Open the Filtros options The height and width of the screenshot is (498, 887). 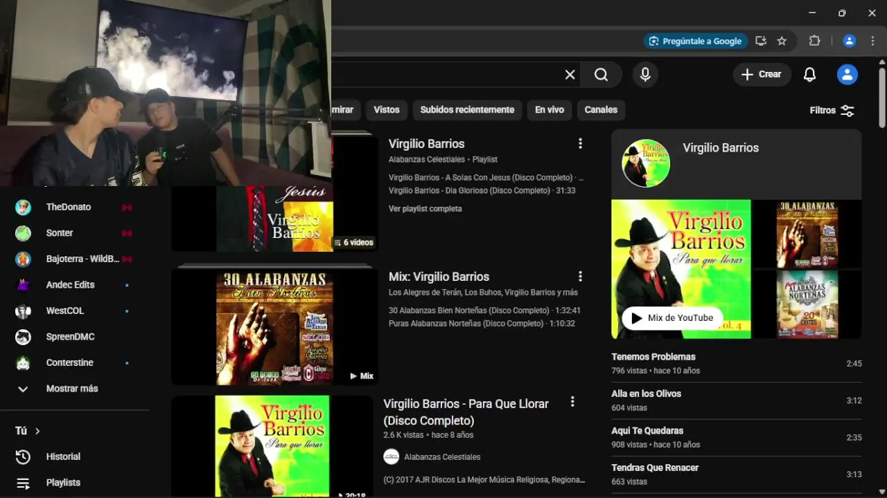coord(832,110)
